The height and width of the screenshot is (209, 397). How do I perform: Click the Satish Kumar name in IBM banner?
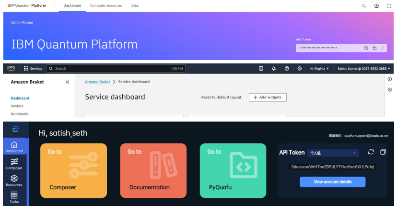(x=22, y=22)
